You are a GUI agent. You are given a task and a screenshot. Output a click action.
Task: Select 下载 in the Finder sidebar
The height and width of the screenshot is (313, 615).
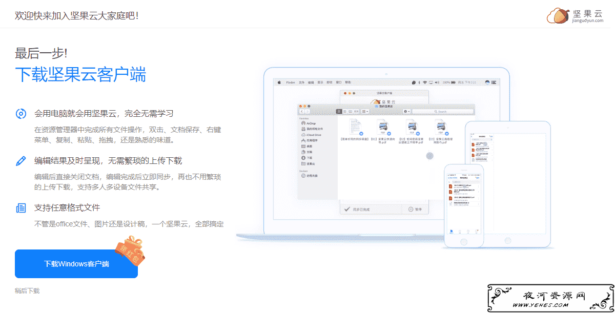coord(306,158)
